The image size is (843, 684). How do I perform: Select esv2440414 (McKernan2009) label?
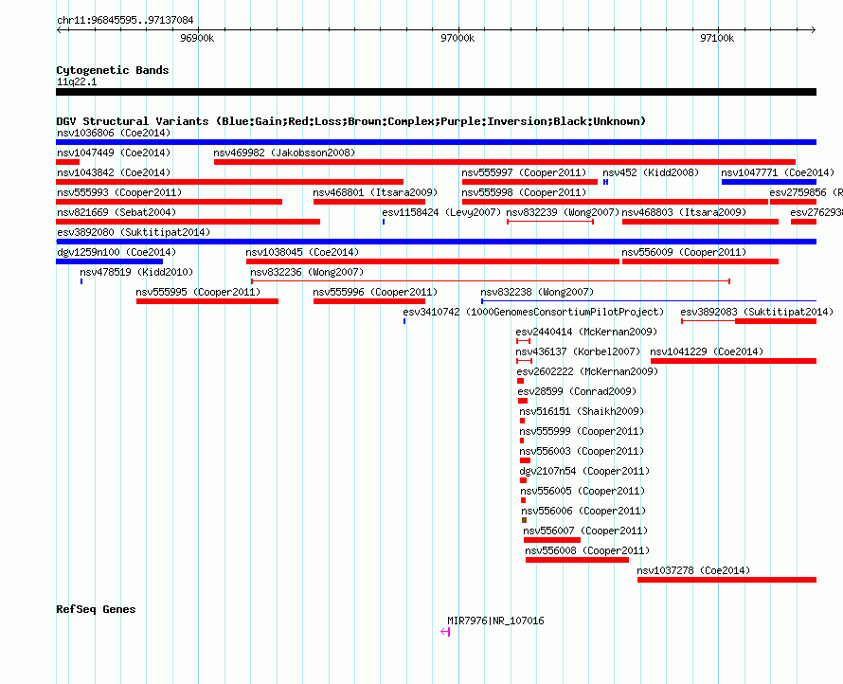(x=586, y=332)
